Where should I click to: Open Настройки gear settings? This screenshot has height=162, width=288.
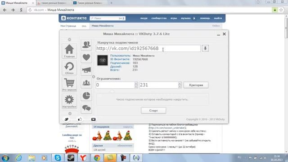pyautogui.click(x=69, y=101)
